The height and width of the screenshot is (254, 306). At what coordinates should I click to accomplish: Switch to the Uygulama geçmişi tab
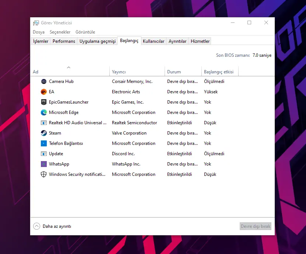point(97,41)
